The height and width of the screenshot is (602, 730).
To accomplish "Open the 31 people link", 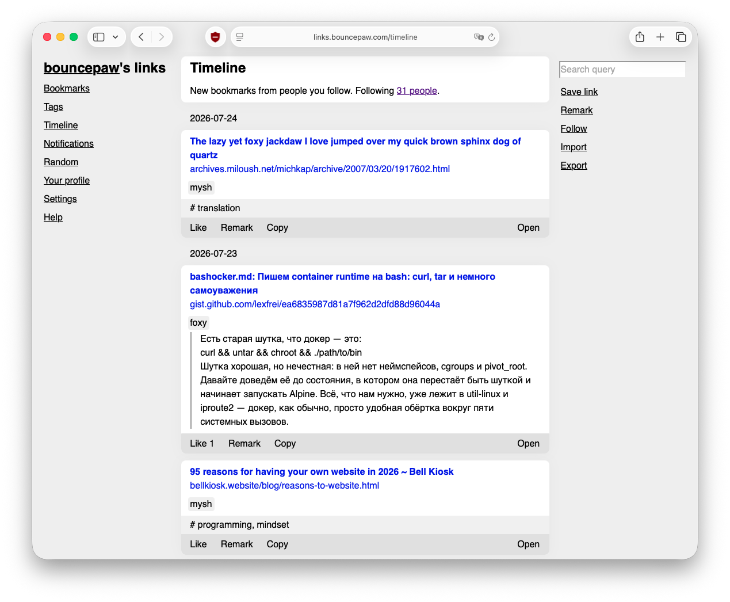I will click(x=417, y=90).
